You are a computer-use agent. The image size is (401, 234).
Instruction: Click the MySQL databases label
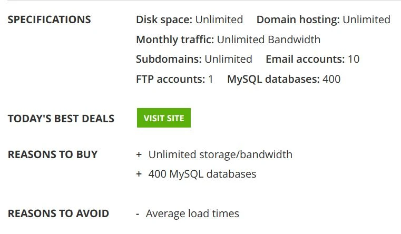point(273,79)
